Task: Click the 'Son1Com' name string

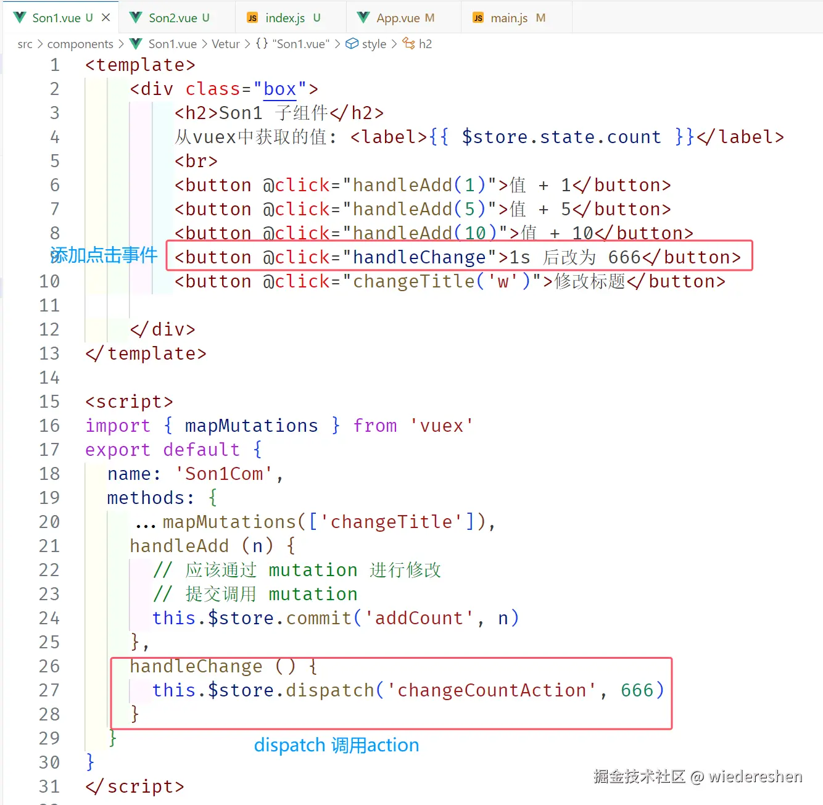Action: tap(224, 474)
